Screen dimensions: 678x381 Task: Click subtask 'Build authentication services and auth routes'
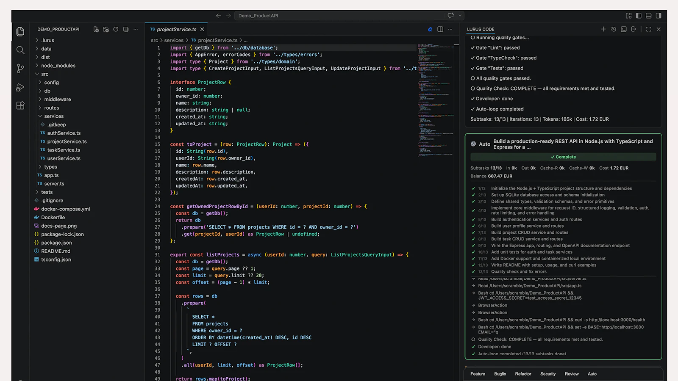(536, 219)
